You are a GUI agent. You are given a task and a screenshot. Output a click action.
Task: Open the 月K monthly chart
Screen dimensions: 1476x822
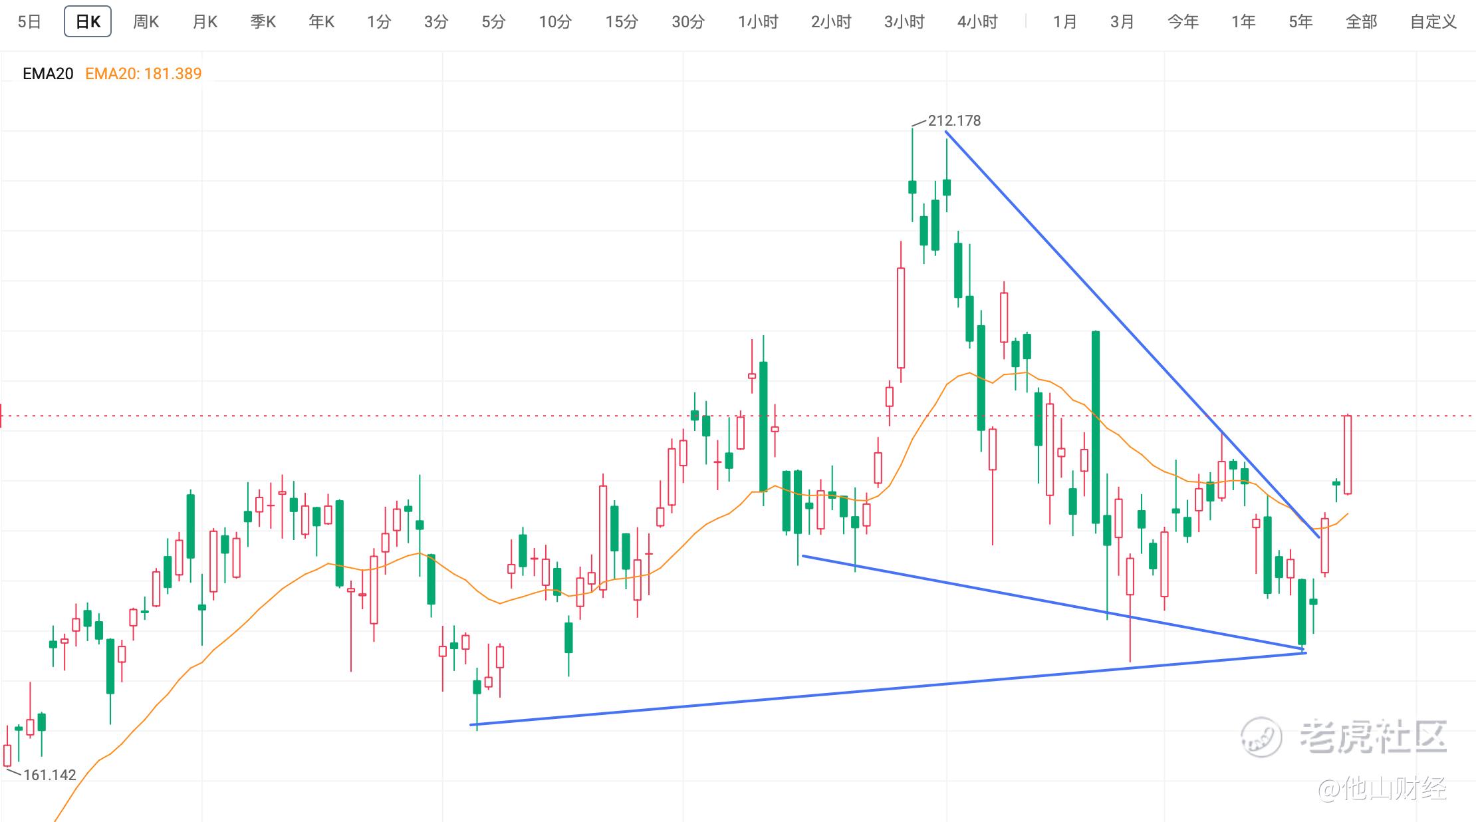pyautogui.click(x=204, y=22)
